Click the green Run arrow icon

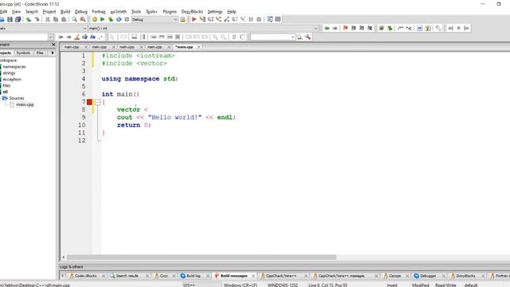point(103,19)
